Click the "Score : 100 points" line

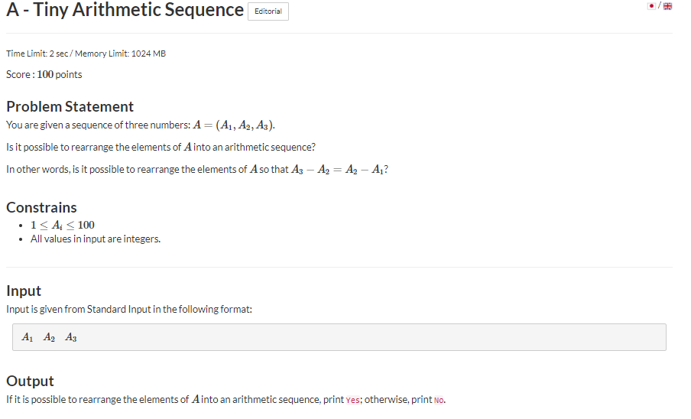click(x=44, y=74)
